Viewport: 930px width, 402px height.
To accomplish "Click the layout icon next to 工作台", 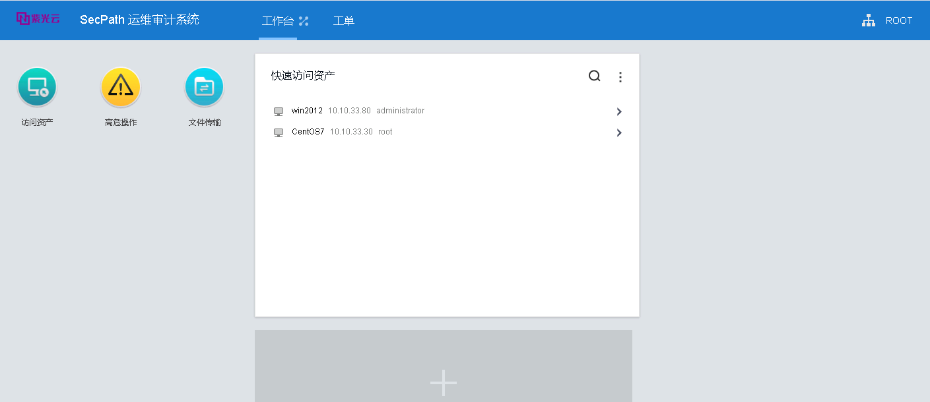I will click(304, 21).
